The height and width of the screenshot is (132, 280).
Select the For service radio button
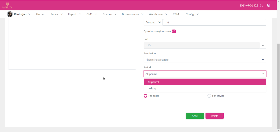coord(209,96)
